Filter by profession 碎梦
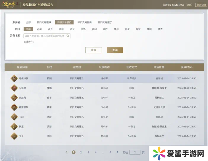Image resolution: width=208 pixels, height=161 pixels. tap(138, 29)
